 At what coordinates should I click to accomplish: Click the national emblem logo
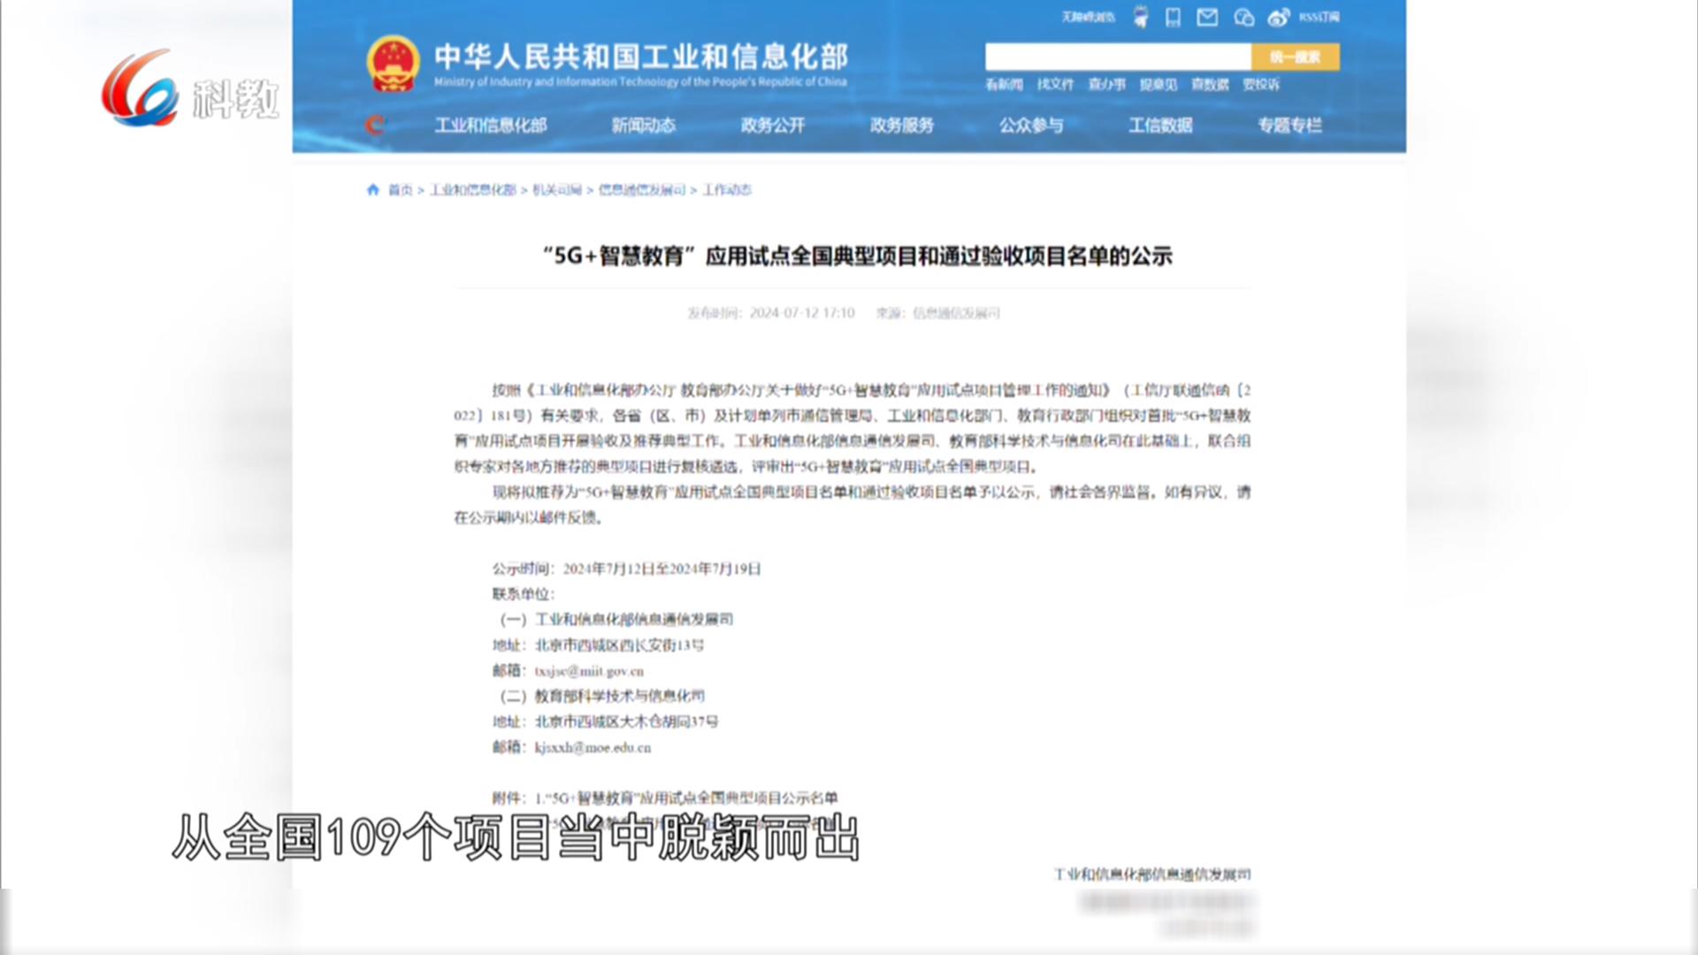coord(393,64)
